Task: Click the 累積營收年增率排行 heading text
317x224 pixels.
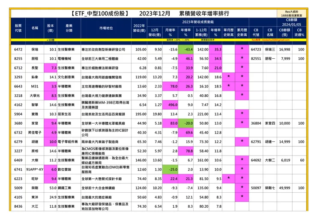Action: [x=204, y=14]
